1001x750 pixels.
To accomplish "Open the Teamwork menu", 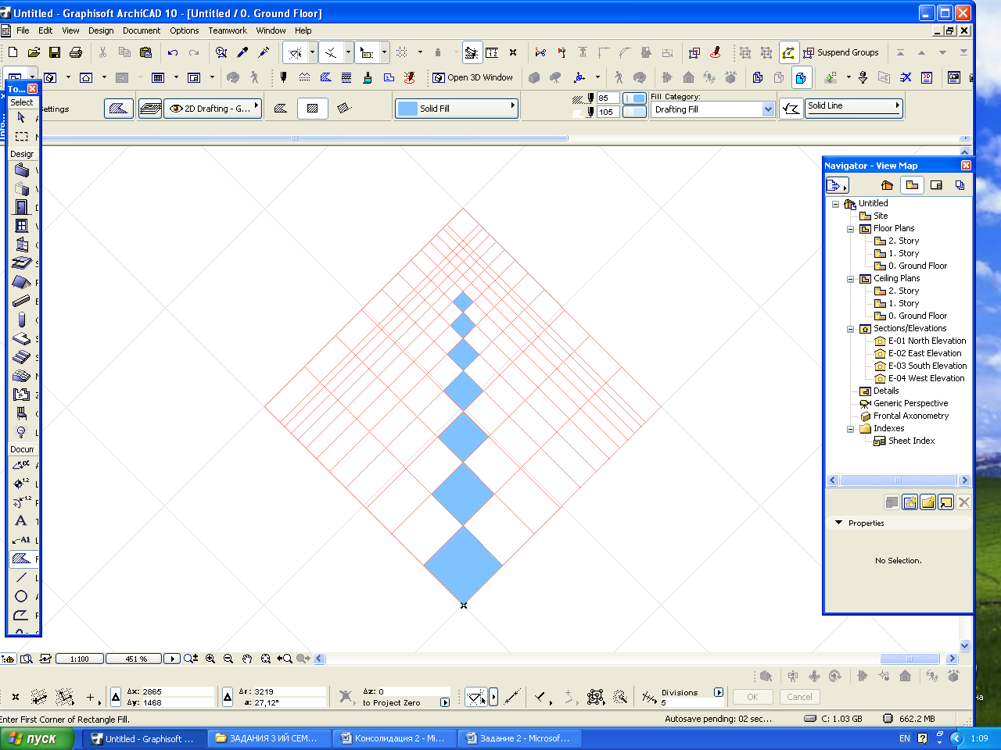I will (x=228, y=30).
